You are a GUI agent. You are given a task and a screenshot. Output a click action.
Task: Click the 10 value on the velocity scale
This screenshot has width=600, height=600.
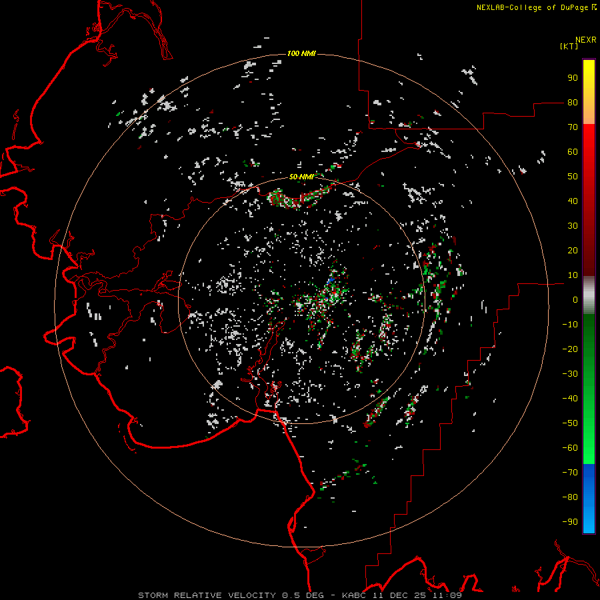coord(573,275)
